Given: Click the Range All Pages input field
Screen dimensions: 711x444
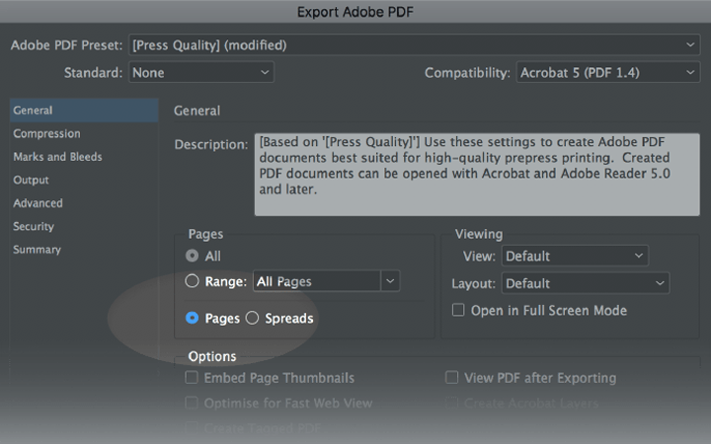Looking at the screenshot, I should [316, 281].
